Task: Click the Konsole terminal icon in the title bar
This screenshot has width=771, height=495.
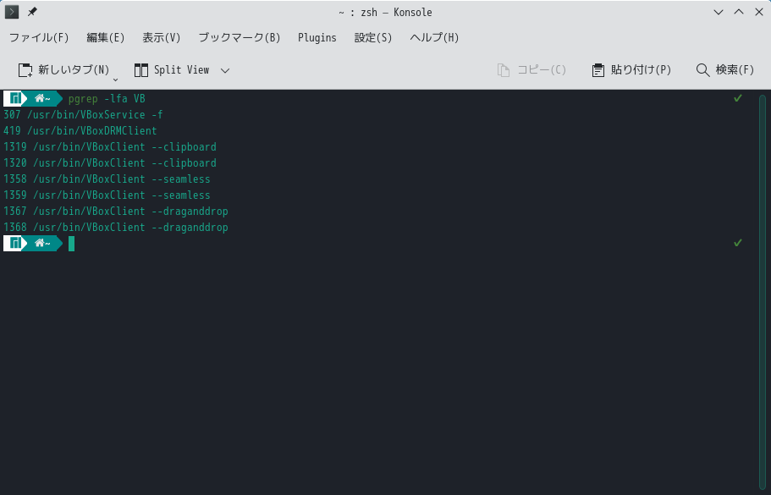Action: [12, 12]
